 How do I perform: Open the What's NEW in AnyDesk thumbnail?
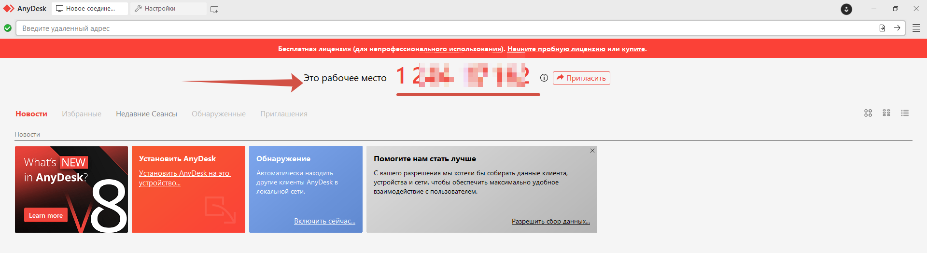click(x=71, y=189)
